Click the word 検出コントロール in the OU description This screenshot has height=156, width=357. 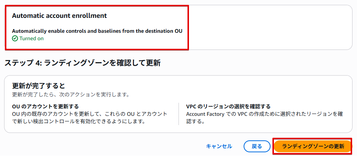(54, 121)
